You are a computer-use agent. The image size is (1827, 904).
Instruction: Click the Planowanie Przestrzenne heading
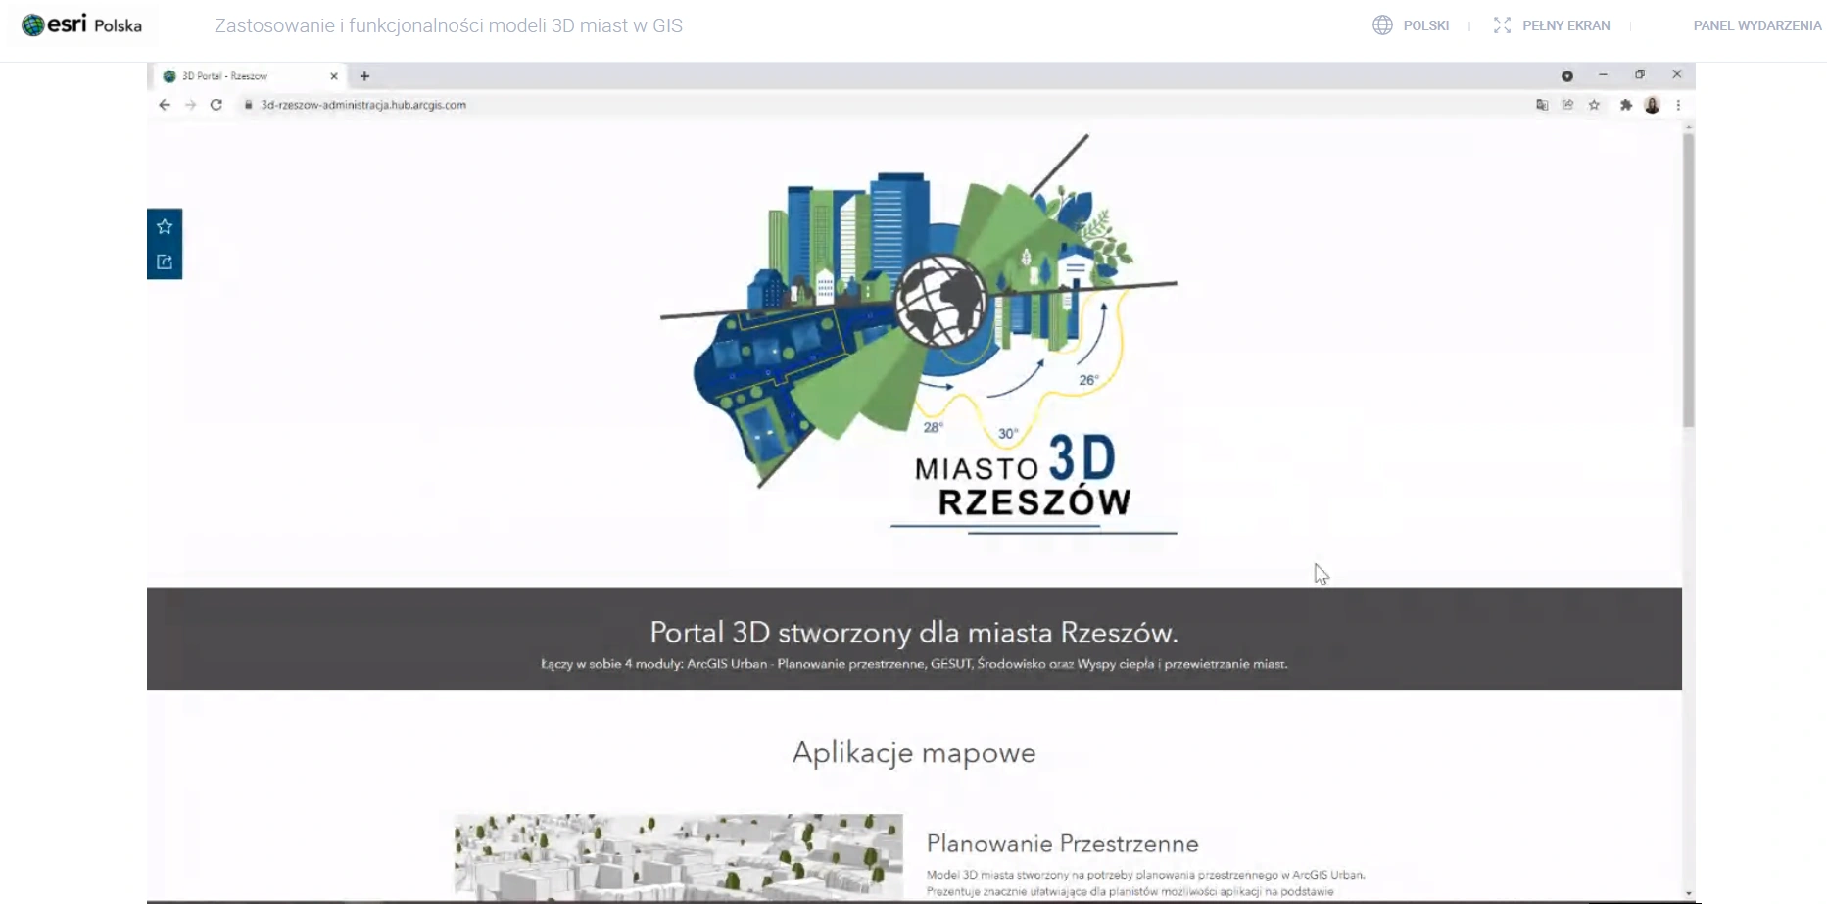(1062, 843)
